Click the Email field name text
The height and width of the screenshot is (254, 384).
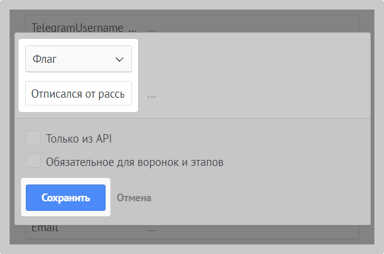[45, 228]
